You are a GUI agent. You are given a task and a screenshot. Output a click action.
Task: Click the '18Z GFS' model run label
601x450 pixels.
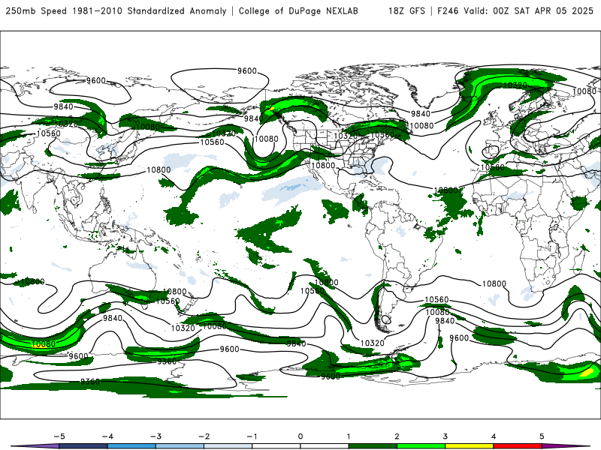pos(406,10)
